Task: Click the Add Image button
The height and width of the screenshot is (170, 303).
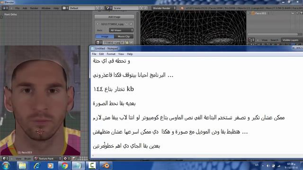Action: pyautogui.click(x=114, y=17)
